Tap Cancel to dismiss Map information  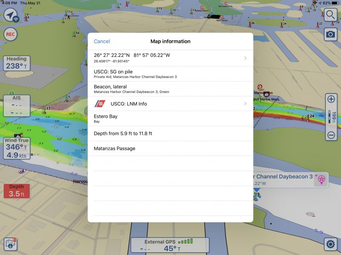pyautogui.click(x=102, y=41)
